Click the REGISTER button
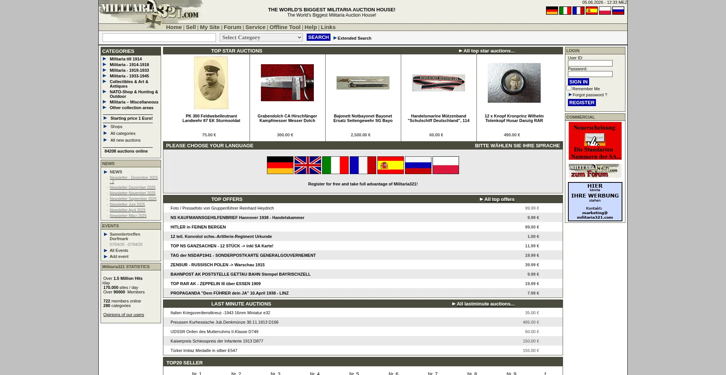Screen dimensions: 726x375 coord(582,102)
